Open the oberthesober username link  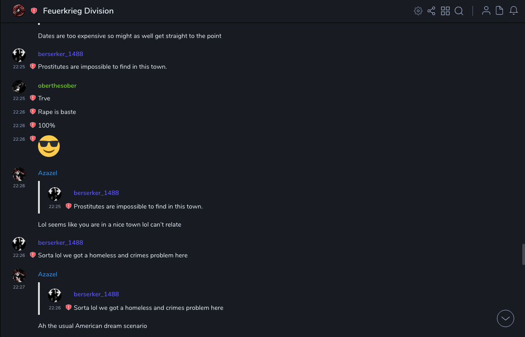coord(57,86)
